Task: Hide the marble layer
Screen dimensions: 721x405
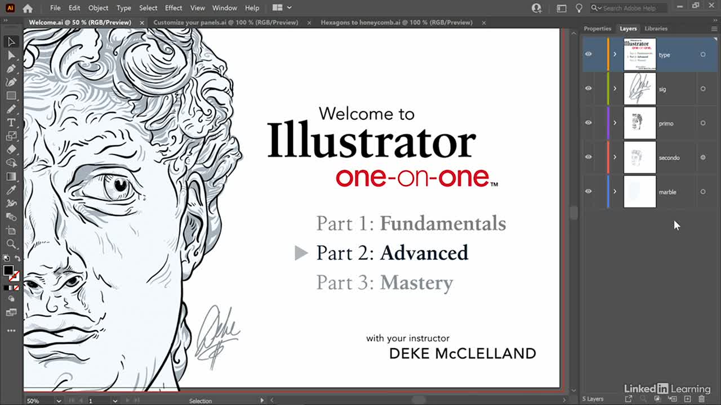Action: coord(588,191)
